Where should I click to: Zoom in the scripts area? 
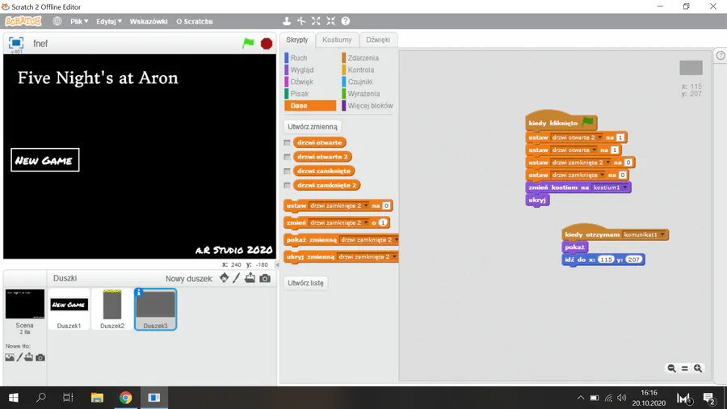[698, 369]
